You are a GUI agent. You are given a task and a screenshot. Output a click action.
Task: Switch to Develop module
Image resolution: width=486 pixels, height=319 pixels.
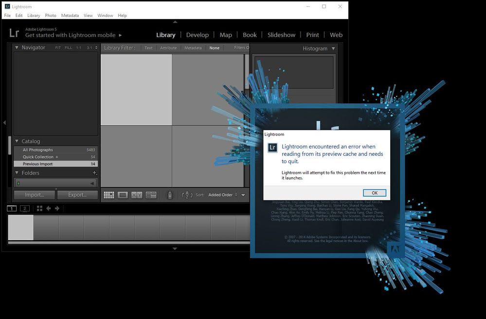[198, 35]
